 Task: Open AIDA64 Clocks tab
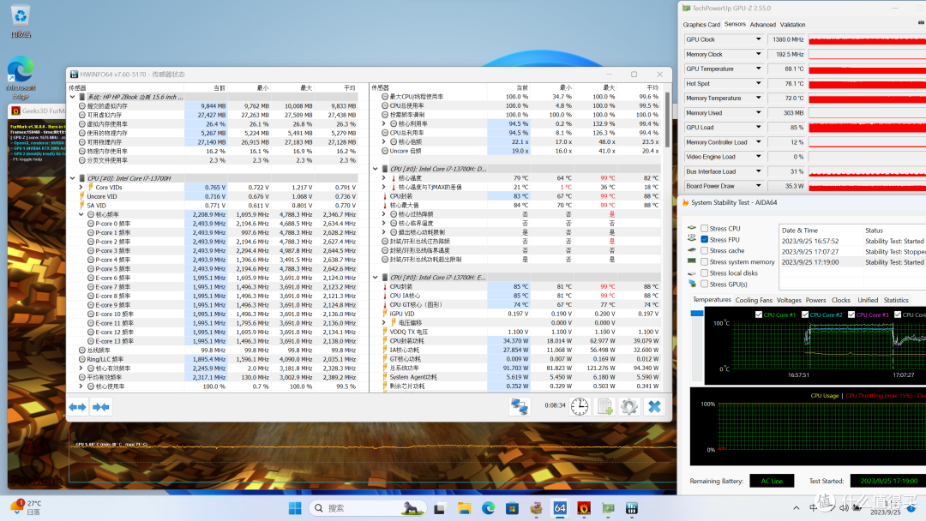click(840, 300)
